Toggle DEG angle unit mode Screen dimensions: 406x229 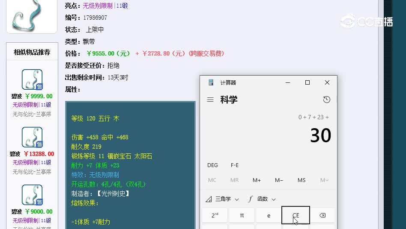212,165
